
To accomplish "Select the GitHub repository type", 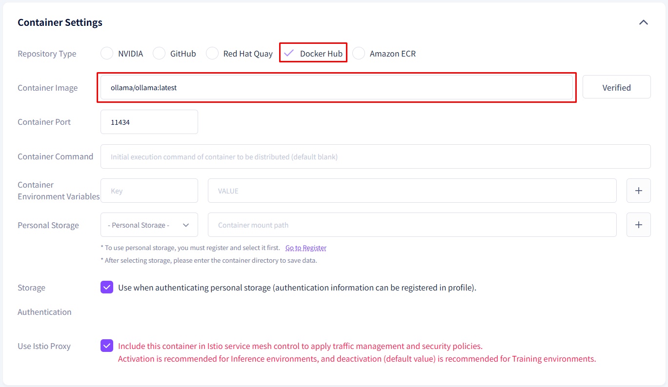I will point(159,54).
